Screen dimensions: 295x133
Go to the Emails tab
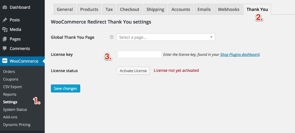[204, 9]
